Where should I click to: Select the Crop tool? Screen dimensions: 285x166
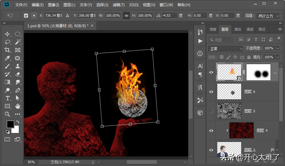coord(7,50)
